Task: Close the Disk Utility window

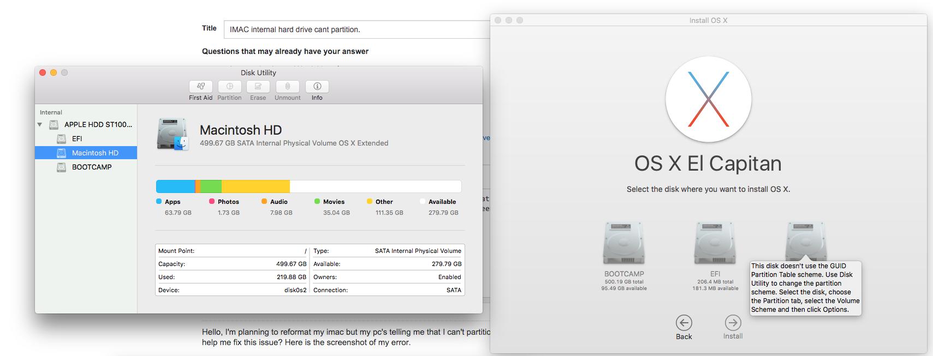Action: tap(43, 73)
